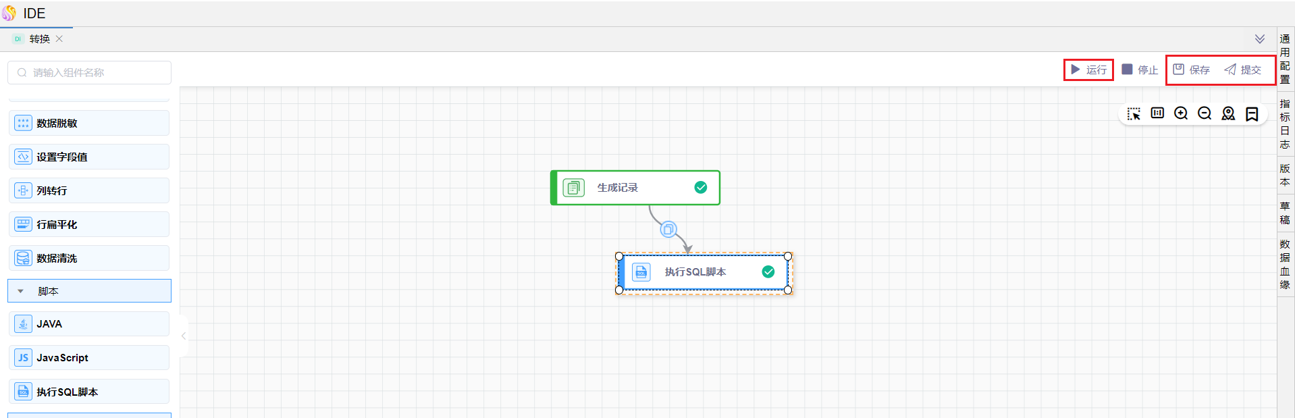Open the 数据血缘 side panel
This screenshot has width=1295, height=418.
coord(1285,264)
